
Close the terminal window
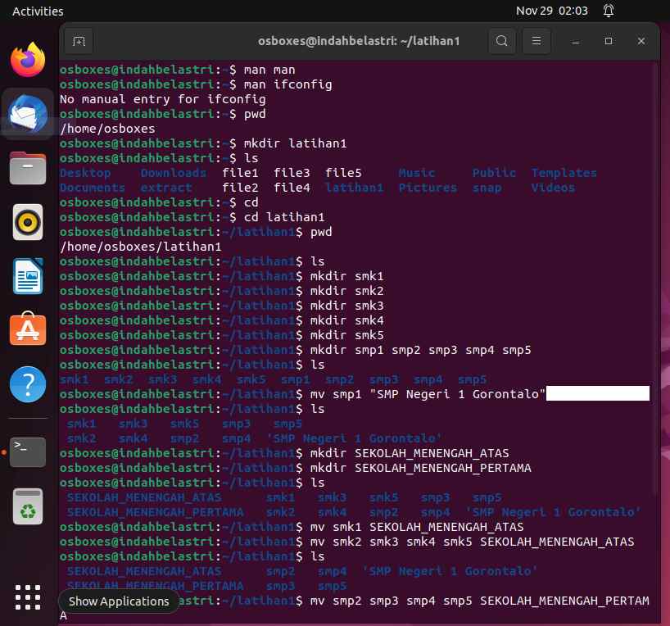641,41
